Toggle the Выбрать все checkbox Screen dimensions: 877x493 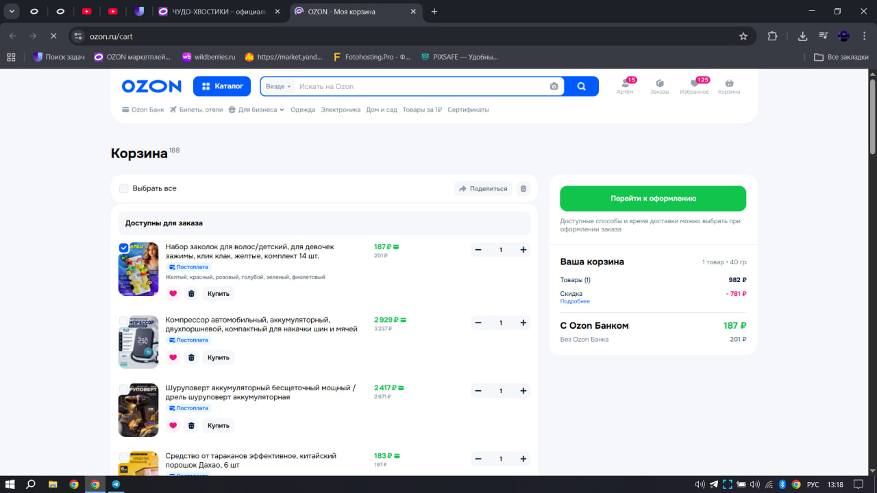[x=124, y=188]
